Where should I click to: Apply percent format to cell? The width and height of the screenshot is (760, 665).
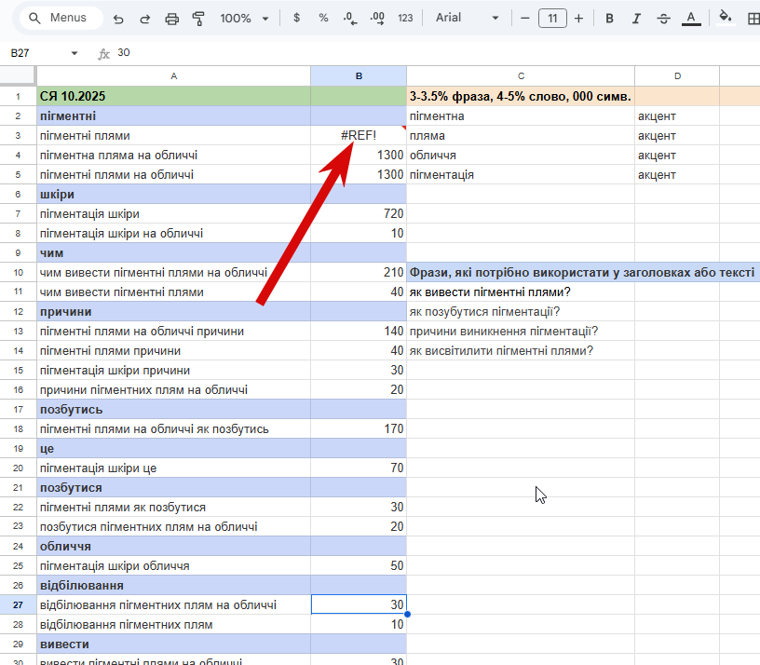[x=323, y=19]
